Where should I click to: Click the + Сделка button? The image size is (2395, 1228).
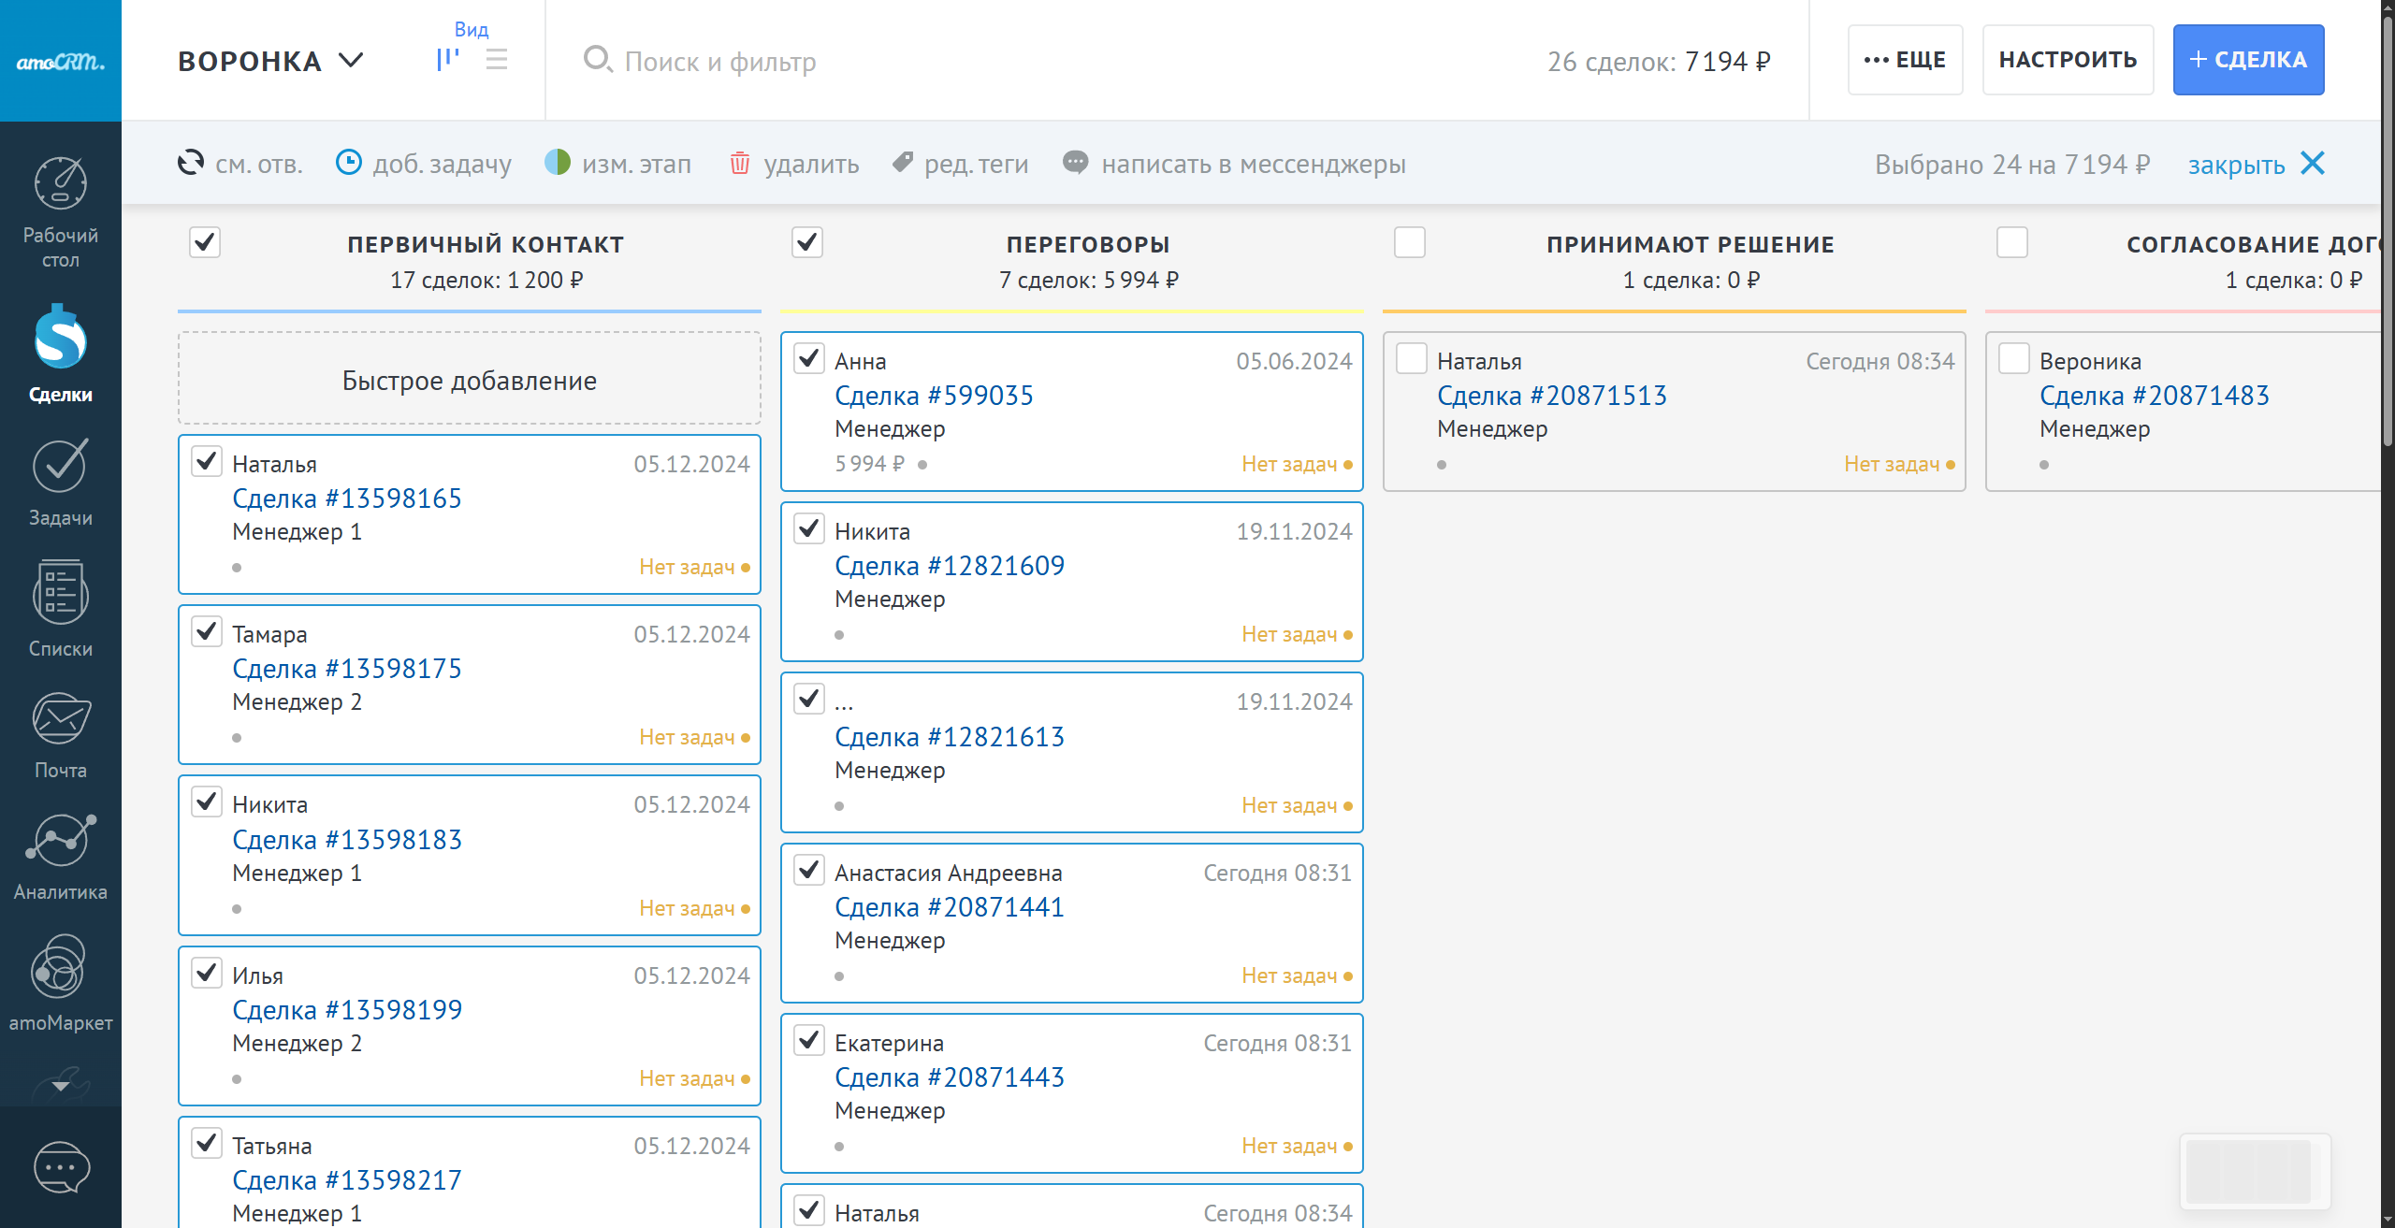[x=2248, y=60]
